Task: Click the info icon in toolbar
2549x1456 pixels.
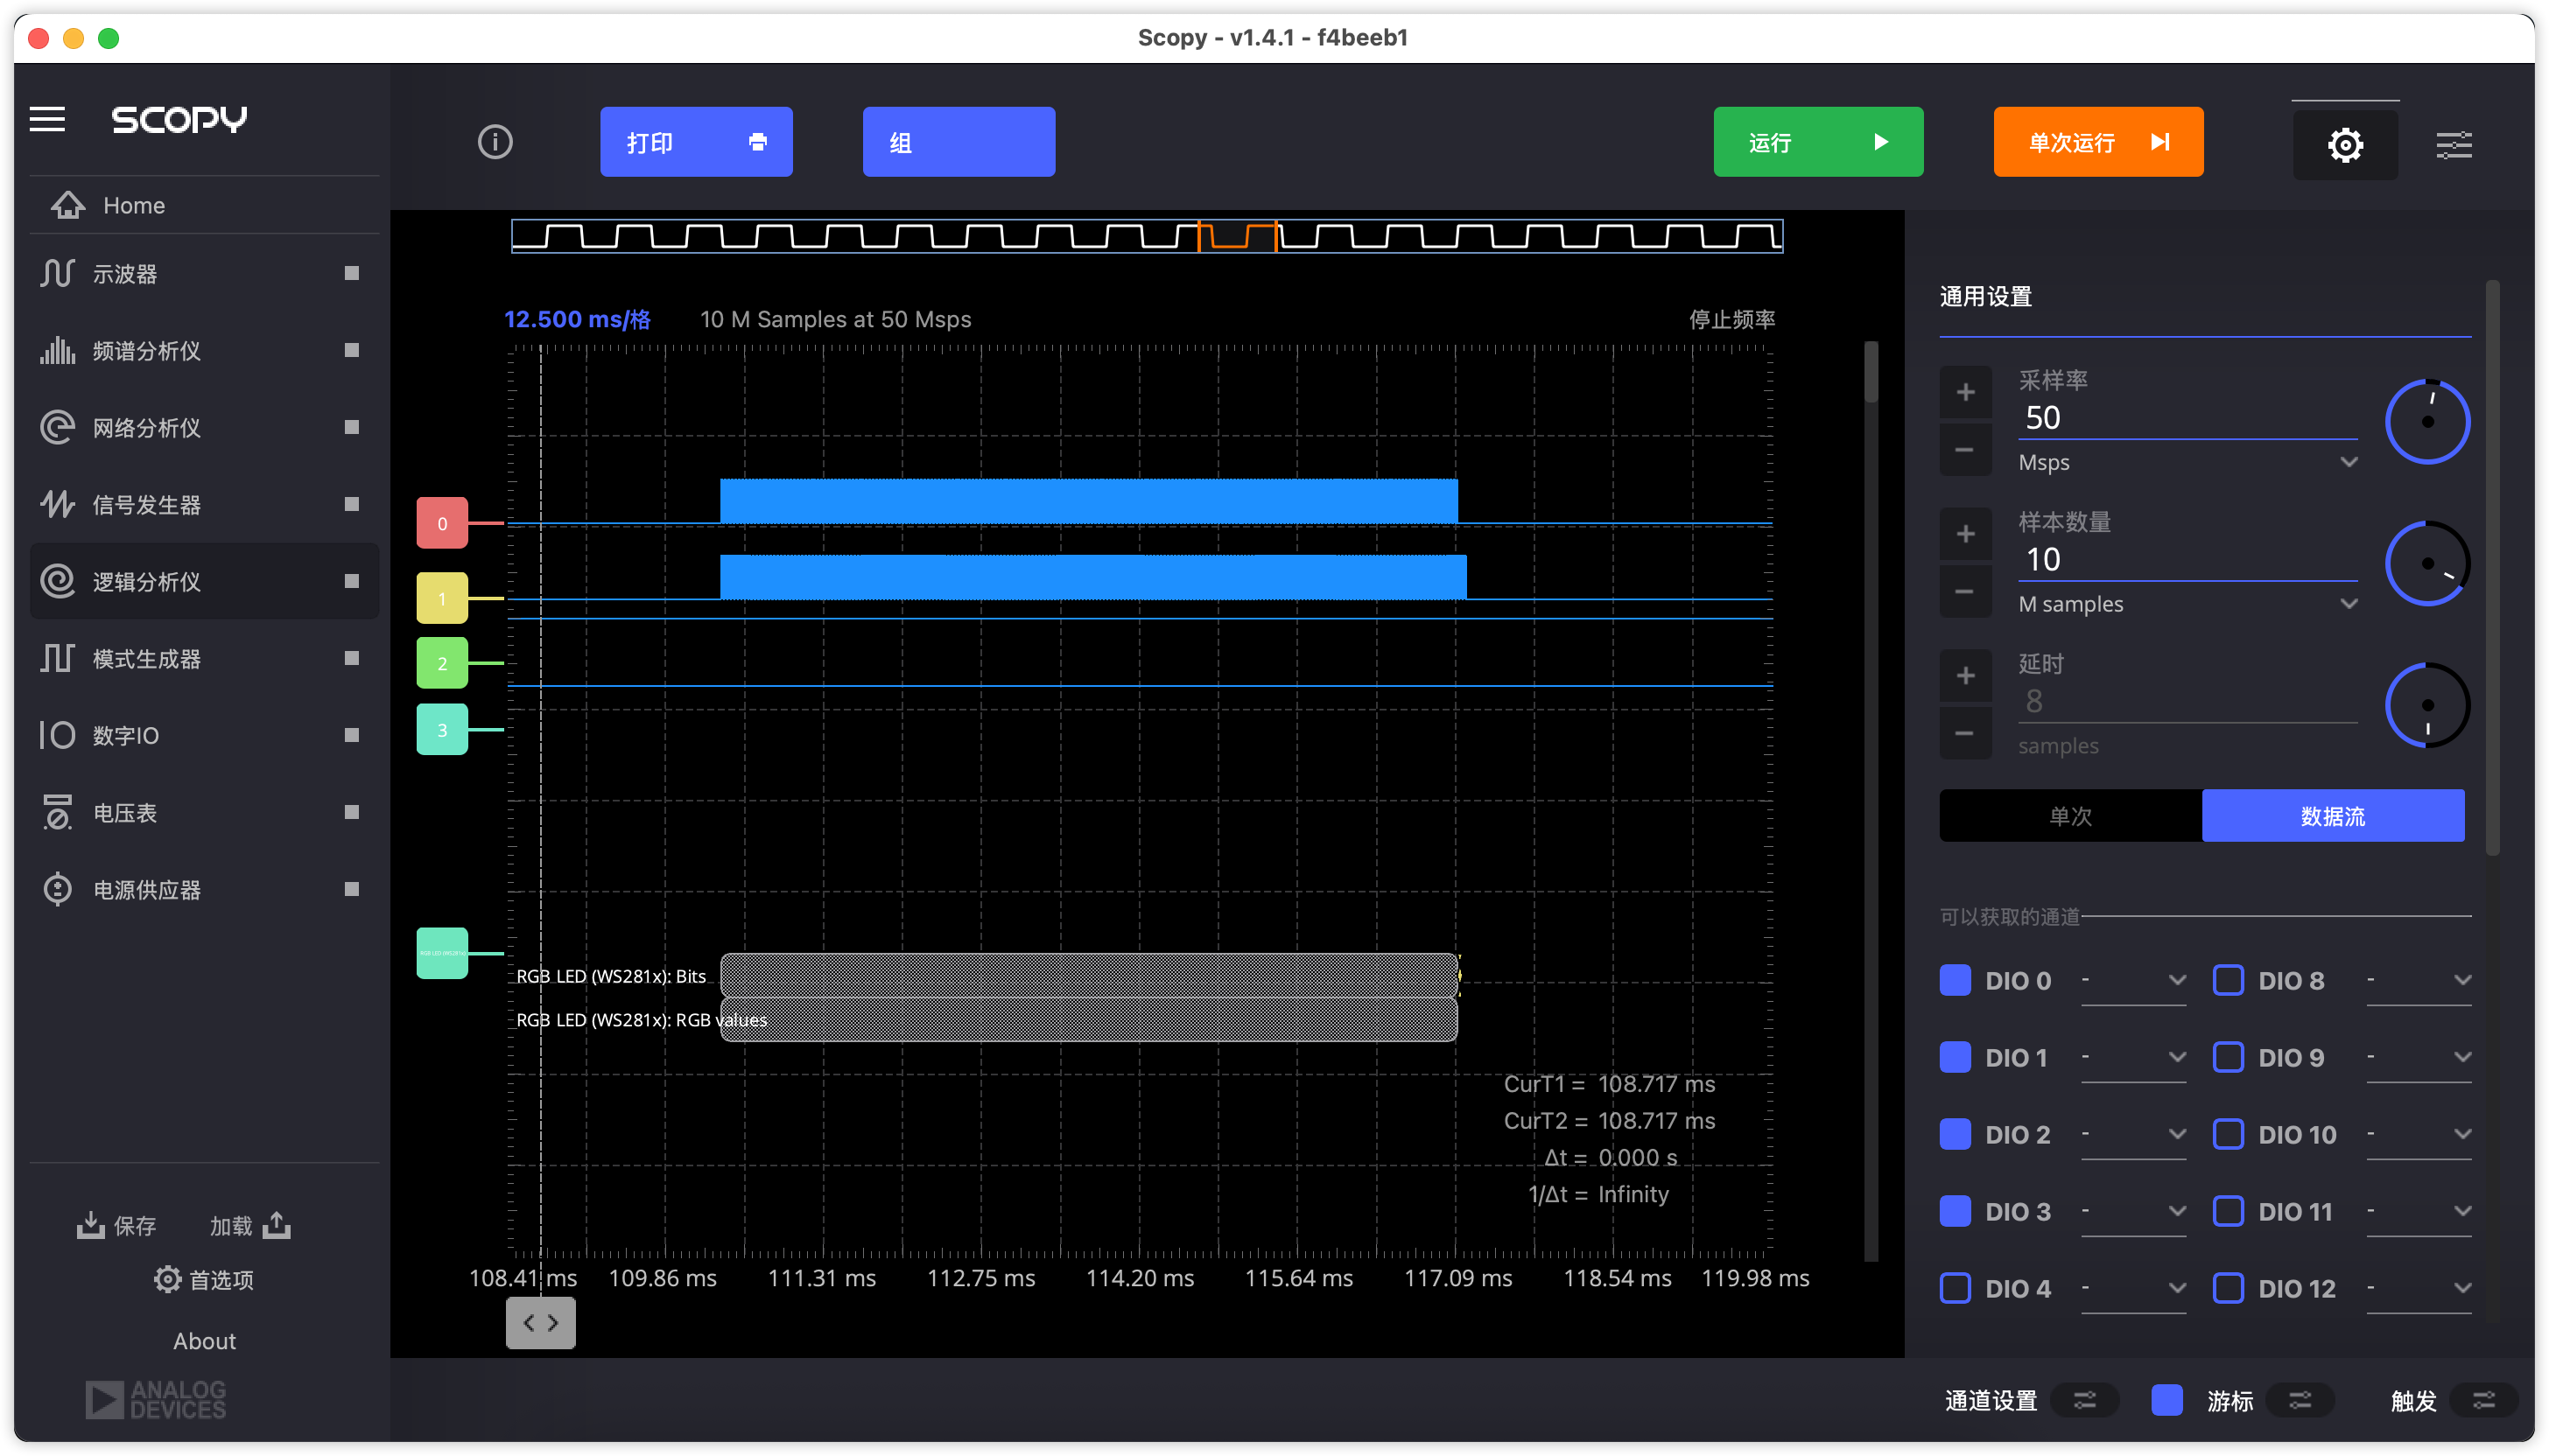Action: pyautogui.click(x=495, y=142)
